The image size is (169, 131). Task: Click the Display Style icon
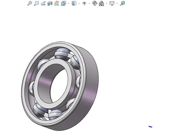(74, 3)
